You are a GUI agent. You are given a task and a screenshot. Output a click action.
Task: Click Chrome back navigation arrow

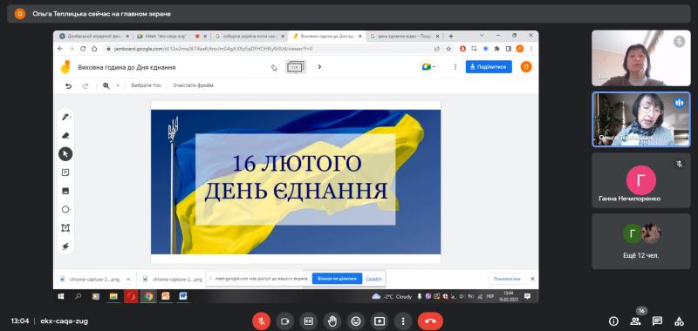click(x=61, y=49)
